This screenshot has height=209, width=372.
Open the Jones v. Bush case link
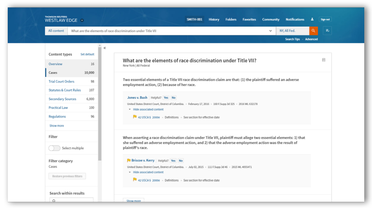click(x=137, y=98)
